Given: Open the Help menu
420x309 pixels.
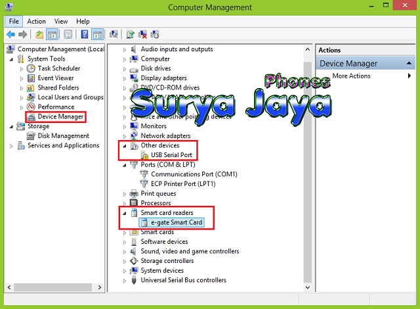Looking at the screenshot, I should point(83,21).
